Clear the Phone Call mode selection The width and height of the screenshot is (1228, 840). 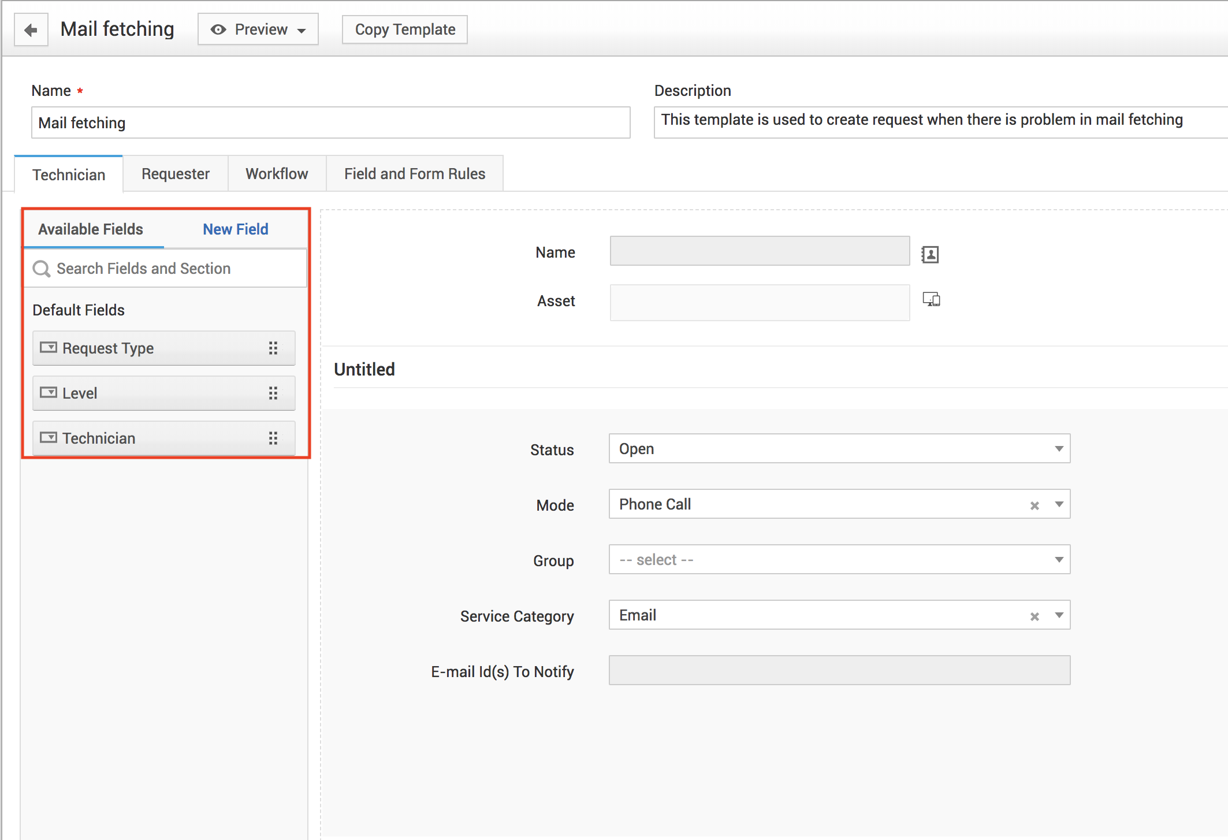[x=1035, y=506]
